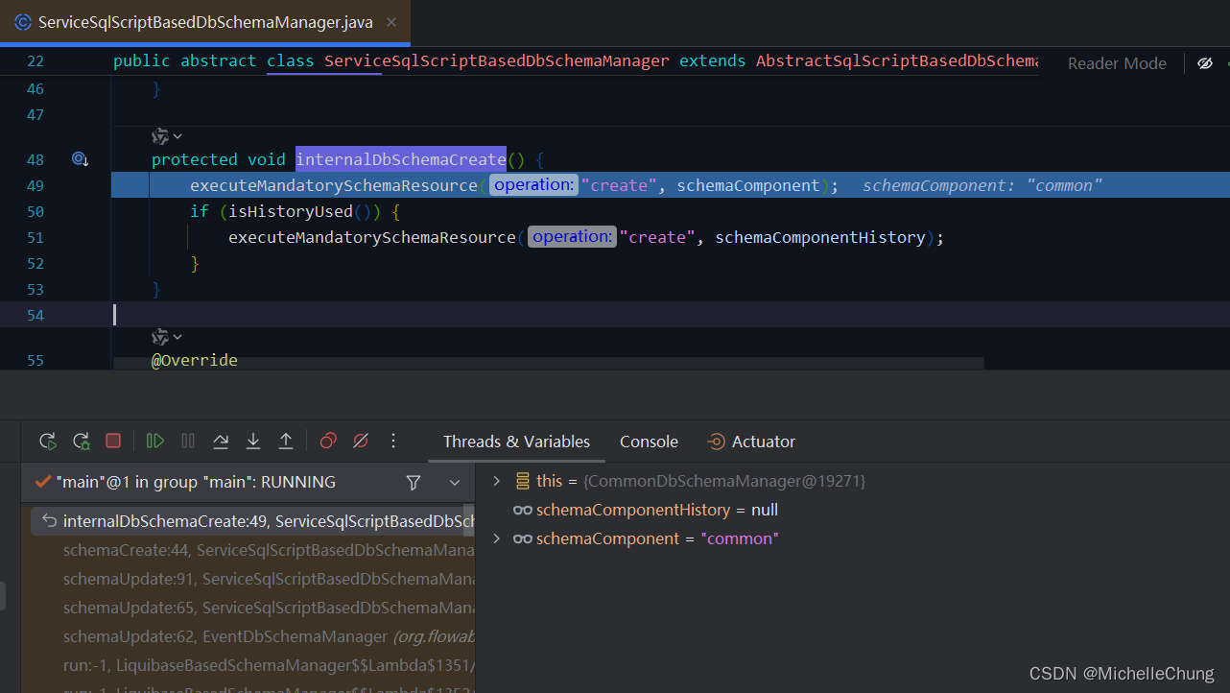Expand the 'this' variable node
The image size is (1230, 693).
point(496,481)
